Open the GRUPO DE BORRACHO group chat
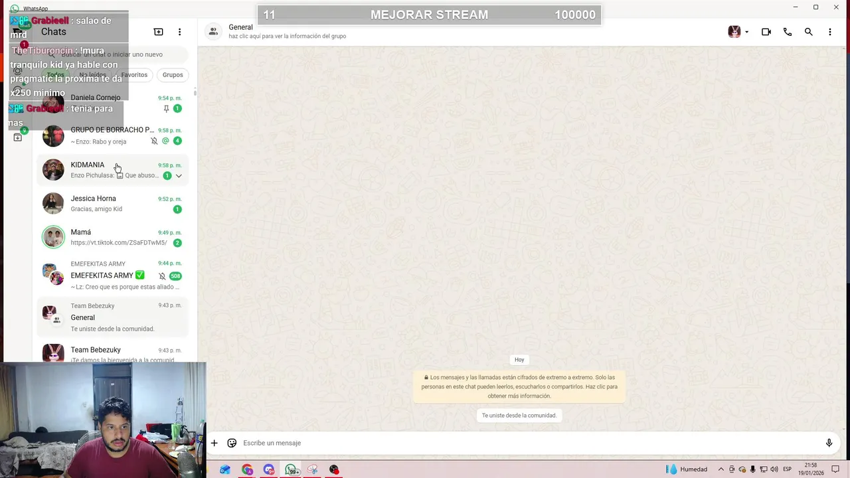 pos(113,135)
